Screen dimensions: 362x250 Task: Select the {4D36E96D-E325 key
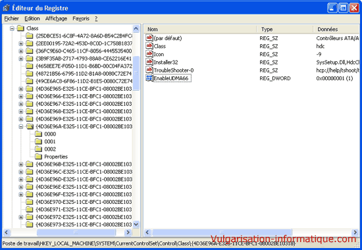84,180
